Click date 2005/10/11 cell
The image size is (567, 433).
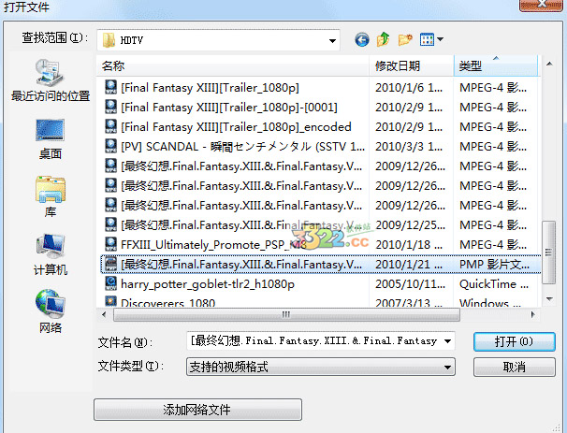tap(410, 284)
